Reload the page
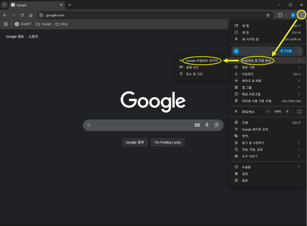Viewport: 307px width, 226px height. click(22, 15)
